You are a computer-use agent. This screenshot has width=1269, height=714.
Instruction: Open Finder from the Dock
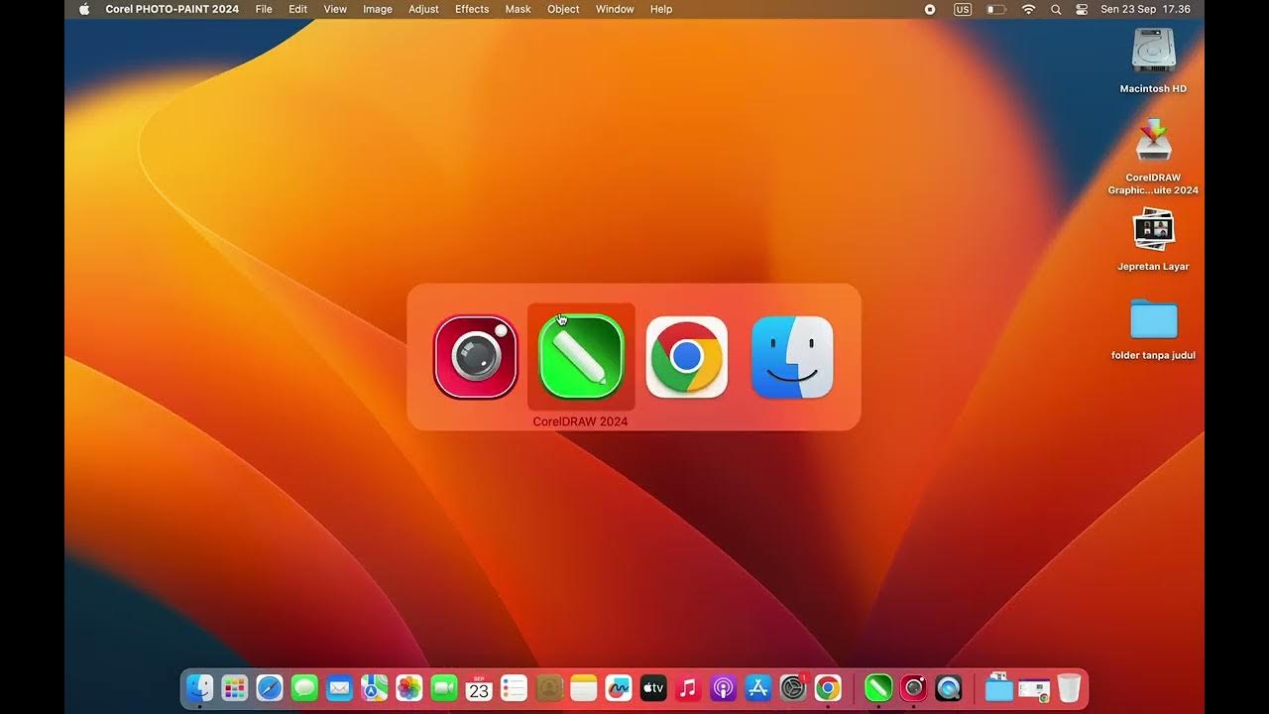click(x=200, y=687)
